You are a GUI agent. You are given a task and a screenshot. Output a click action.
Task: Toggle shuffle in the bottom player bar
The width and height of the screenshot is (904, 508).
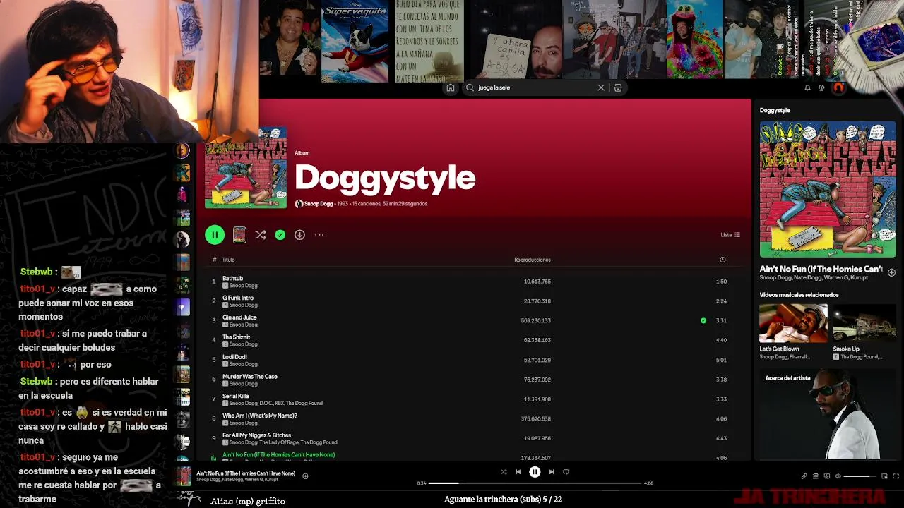point(504,472)
